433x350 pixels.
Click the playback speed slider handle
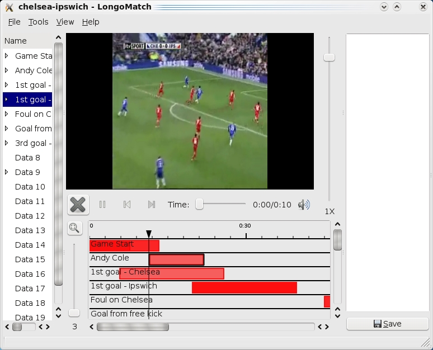point(330,57)
